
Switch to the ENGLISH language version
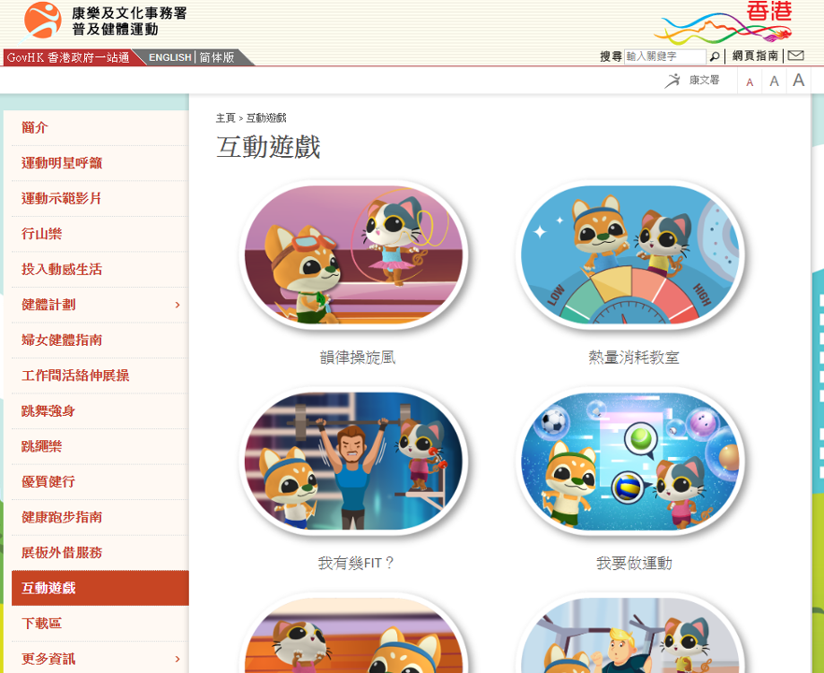[x=170, y=57]
